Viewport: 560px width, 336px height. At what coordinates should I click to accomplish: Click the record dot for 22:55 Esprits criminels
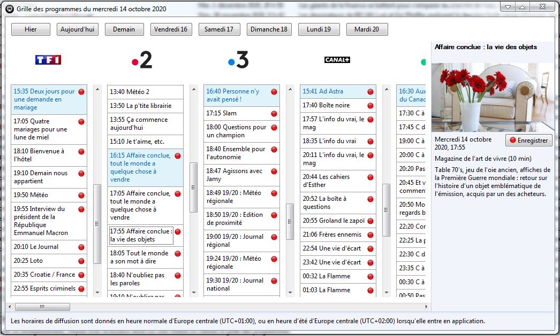click(81, 288)
